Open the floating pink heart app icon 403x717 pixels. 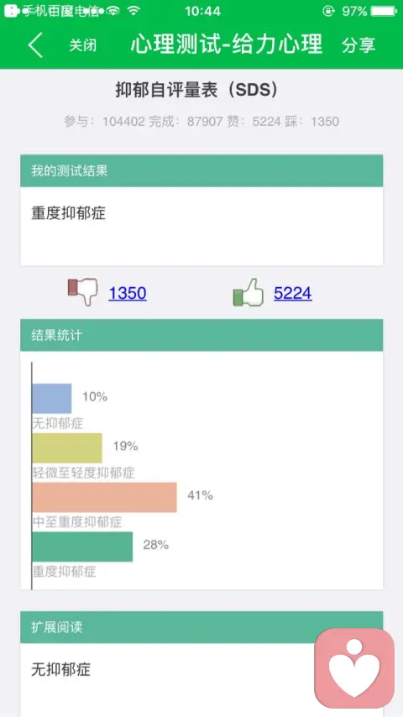(354, 667)
